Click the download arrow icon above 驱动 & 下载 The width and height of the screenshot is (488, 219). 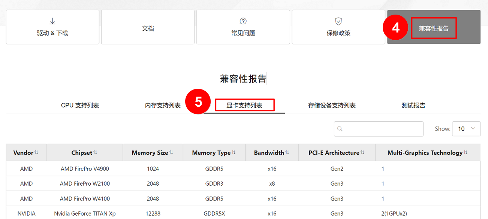52,21
